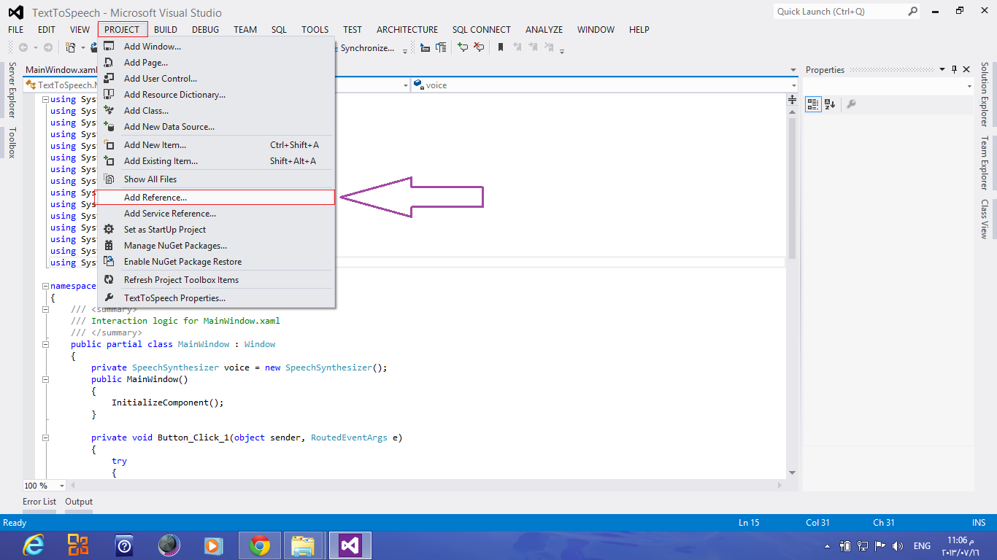The image size is (997, 560).
Task: Click the Set as StartUp Project gear icon
Action: (x=109, y=229)
